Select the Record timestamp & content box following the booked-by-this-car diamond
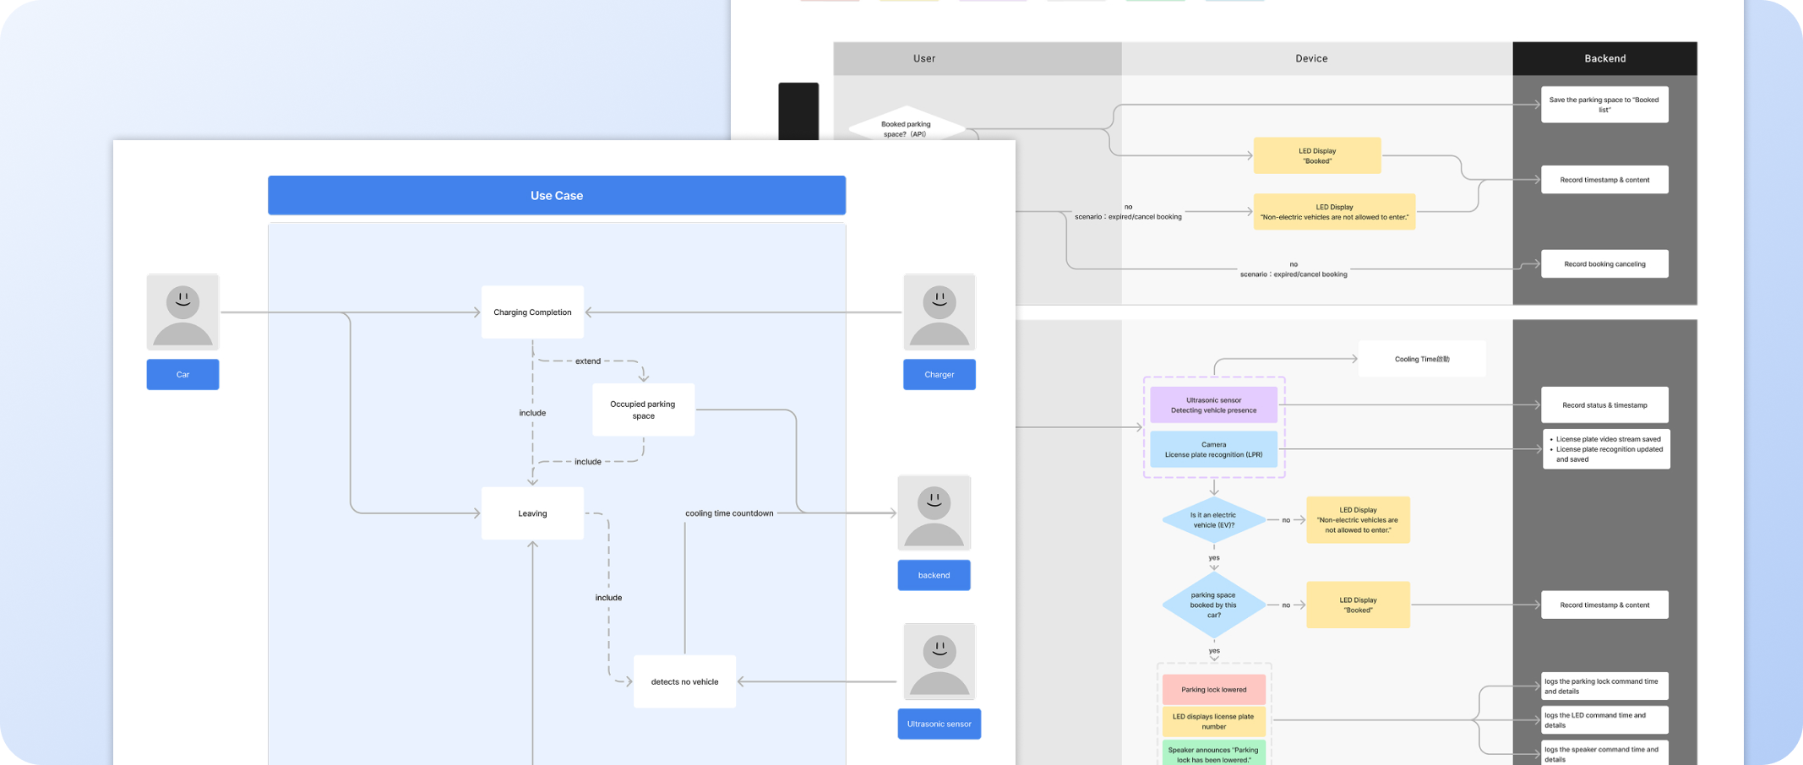This screenshot has height=765, width=1803. point(1604,605)
